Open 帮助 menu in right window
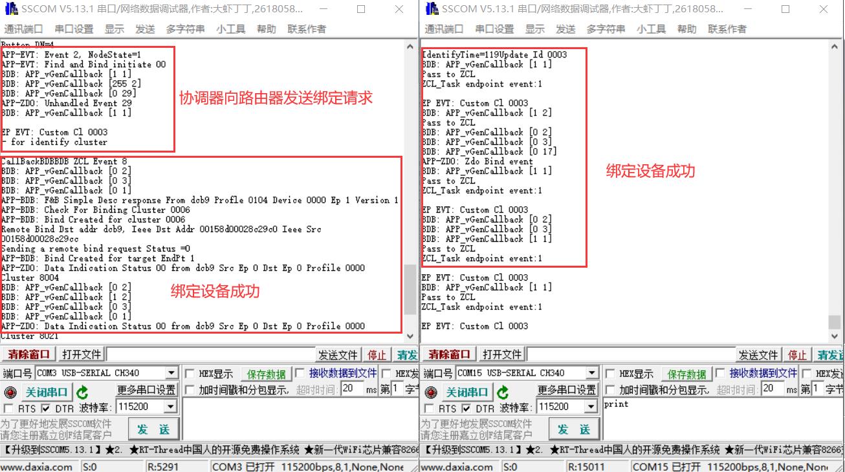This screenshot has width=845, height=472. click(x=686, y=29)
